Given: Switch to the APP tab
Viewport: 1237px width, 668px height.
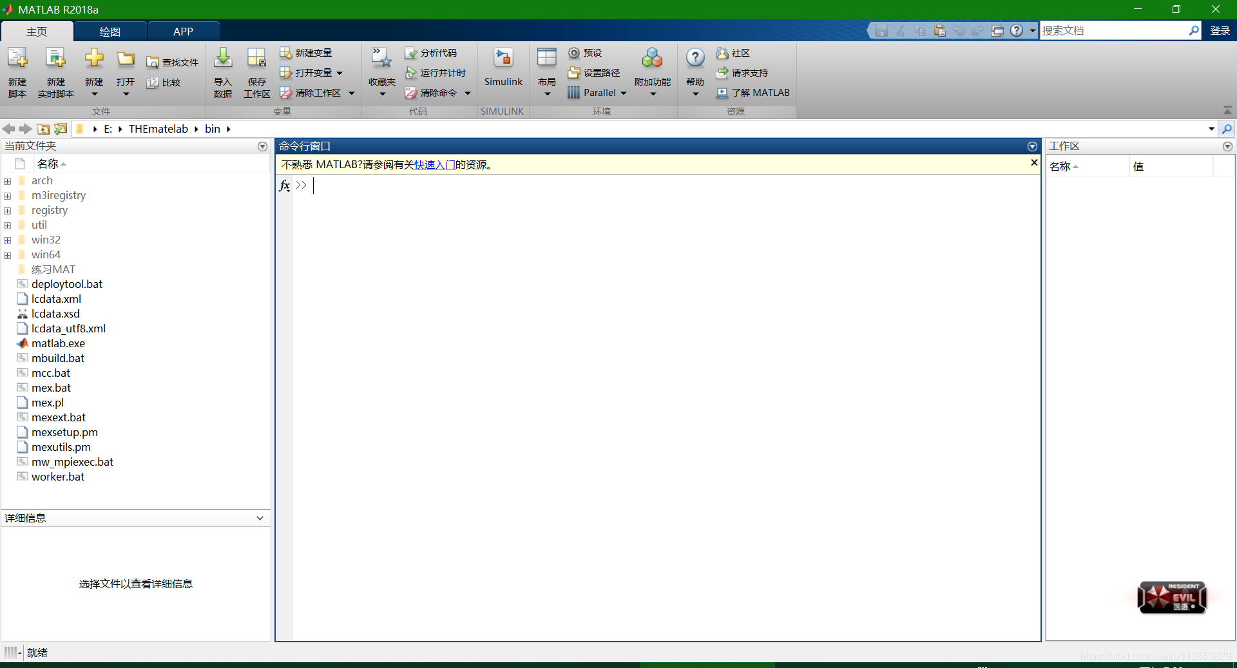Looking at the screenshot, I should (184, 32).
